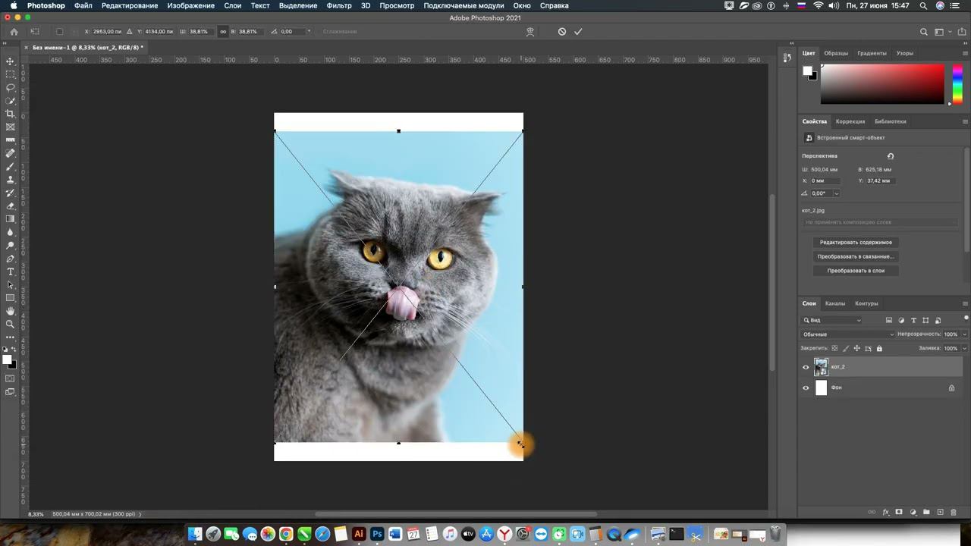
Task: Hide the Фон layer
Action: tap(806, 388)
